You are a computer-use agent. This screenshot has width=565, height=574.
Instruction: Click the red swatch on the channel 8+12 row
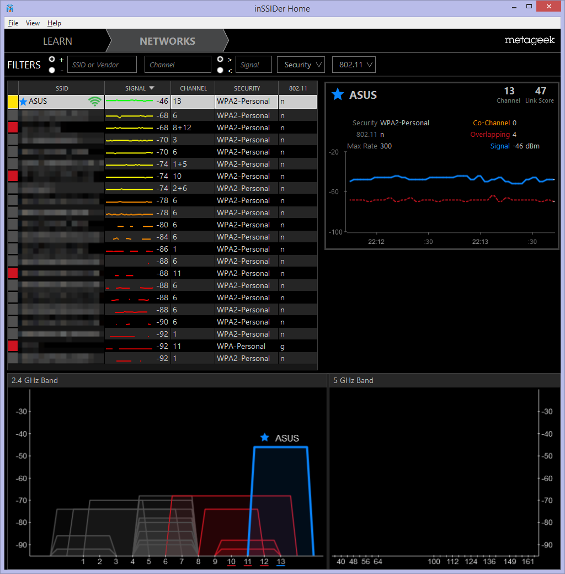[x=13, y=127]
